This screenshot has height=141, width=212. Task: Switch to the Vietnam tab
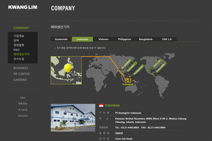pos(103,39)
